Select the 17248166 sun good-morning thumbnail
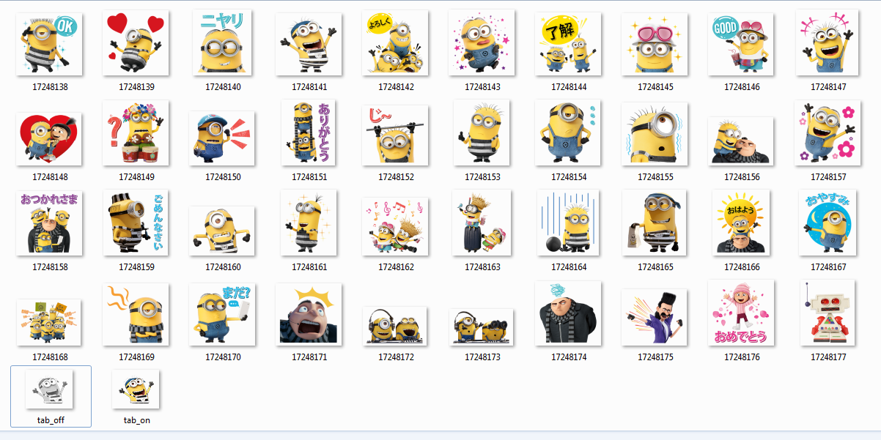 click(x=742, y=223)
